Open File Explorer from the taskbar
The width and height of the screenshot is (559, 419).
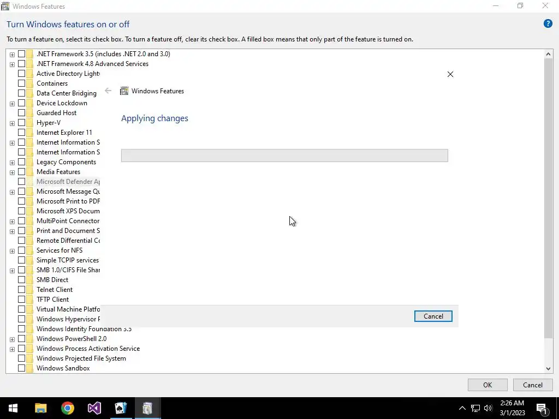click(x=40, y=408)
